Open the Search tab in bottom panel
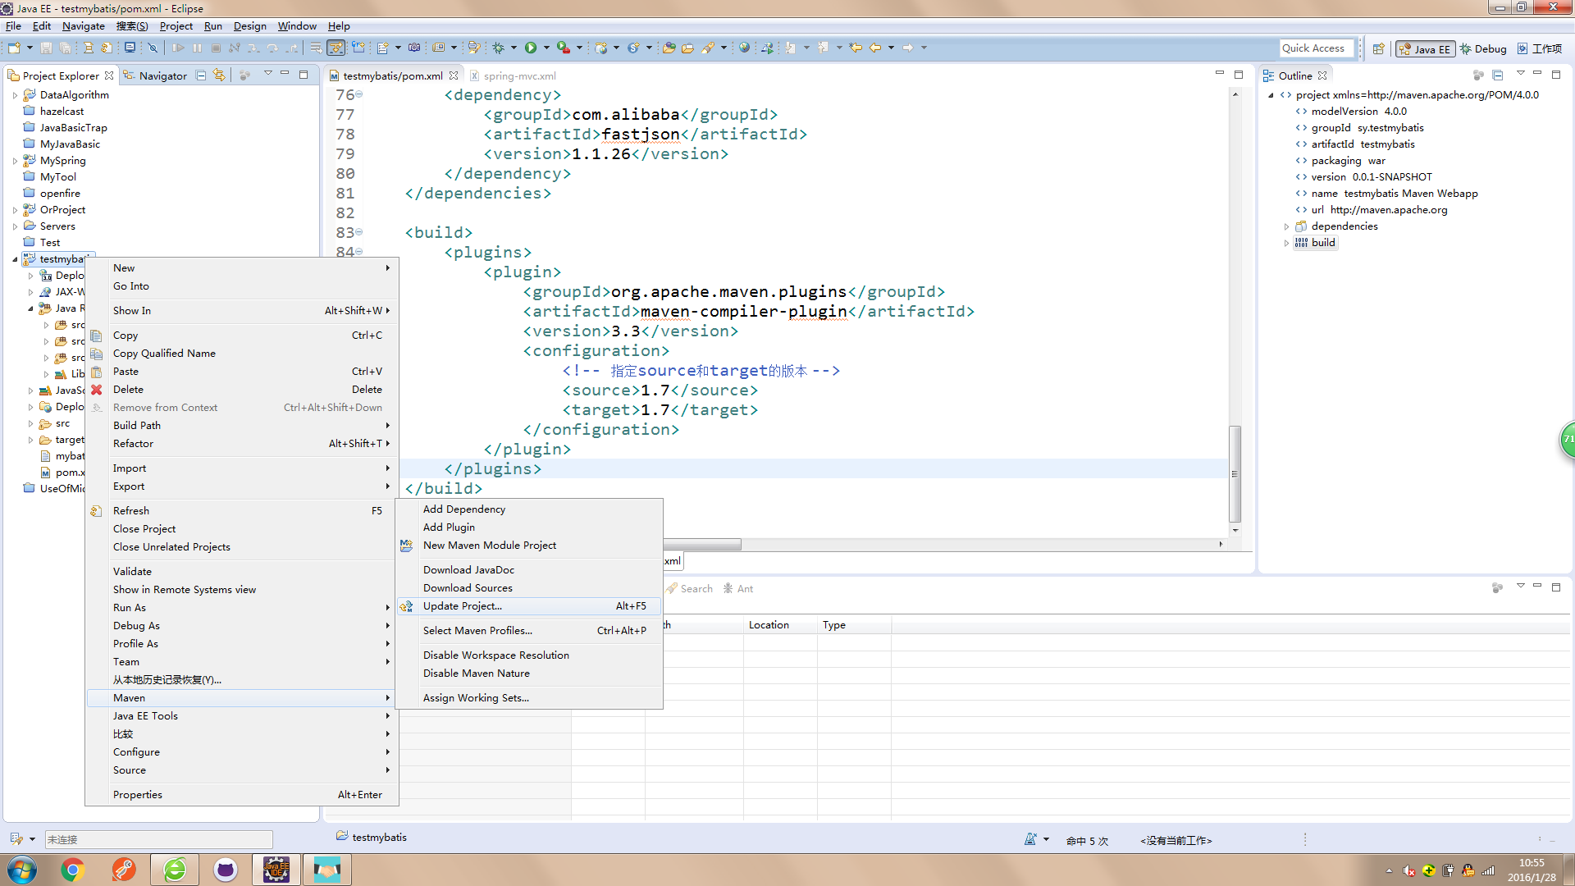Screen dimensions: 1575x886 689,588
